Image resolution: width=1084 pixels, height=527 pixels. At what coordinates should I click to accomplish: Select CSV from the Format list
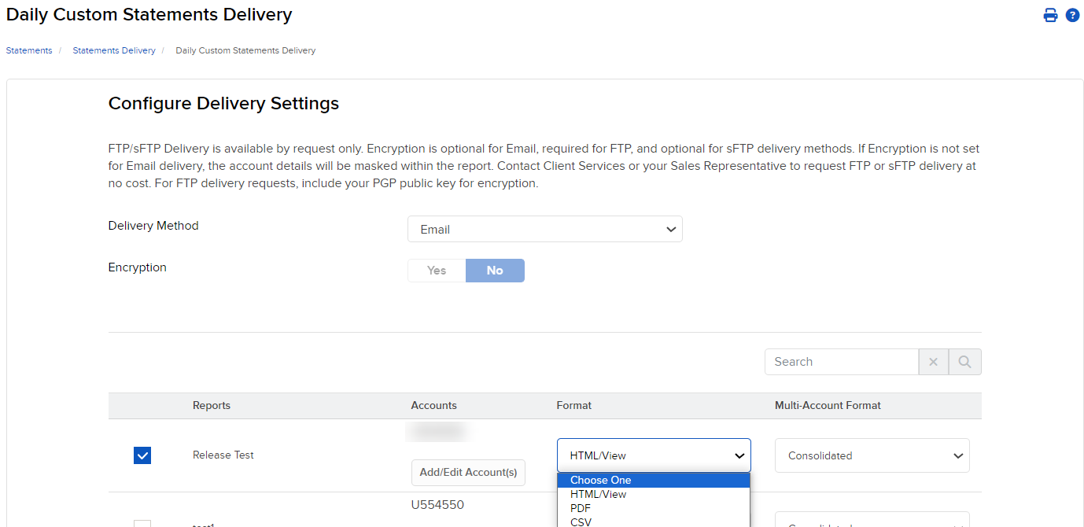(x=581, y=521)
